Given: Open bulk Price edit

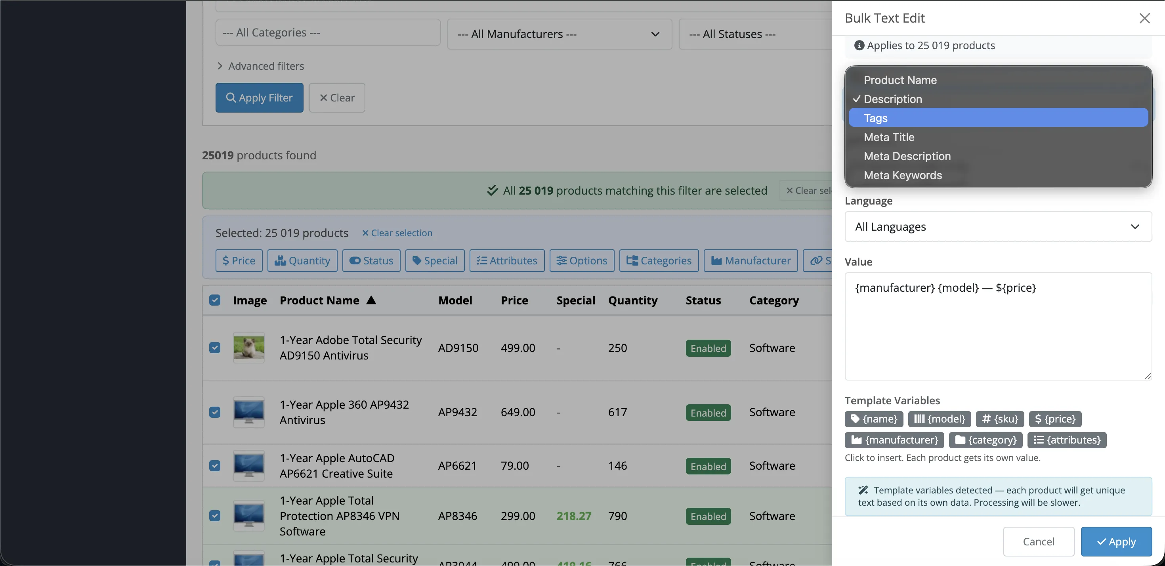Looking at the screenshot, I should [239, 260].
